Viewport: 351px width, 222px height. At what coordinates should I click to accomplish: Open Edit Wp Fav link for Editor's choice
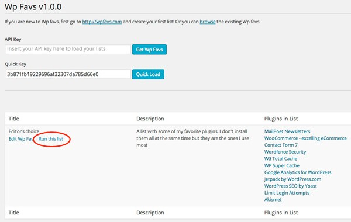[x=20, y=139]
